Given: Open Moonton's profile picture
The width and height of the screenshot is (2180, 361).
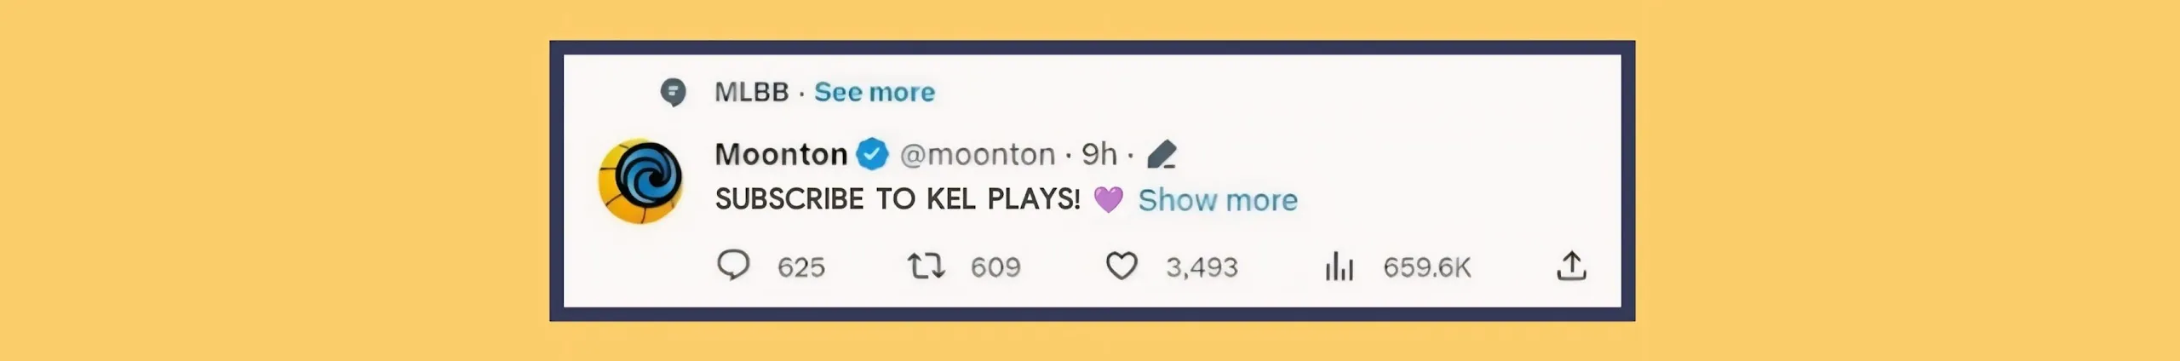Looking at the screenshot, I should pyautogui.click(x=640, y=180).
